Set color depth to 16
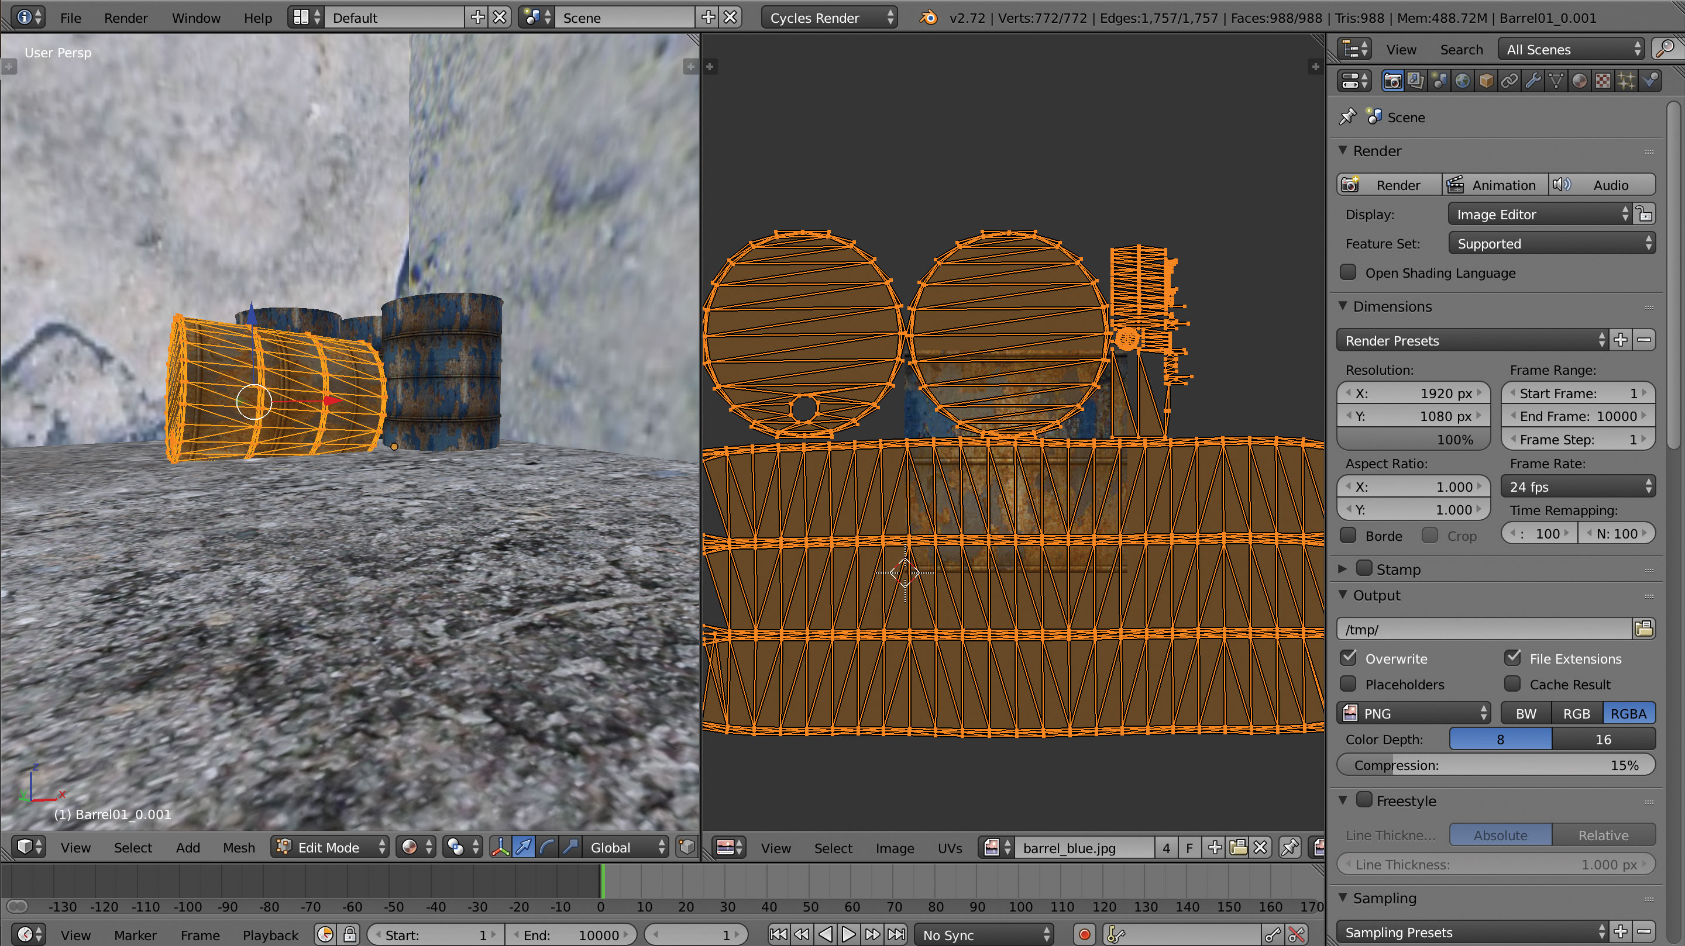 1603,739
